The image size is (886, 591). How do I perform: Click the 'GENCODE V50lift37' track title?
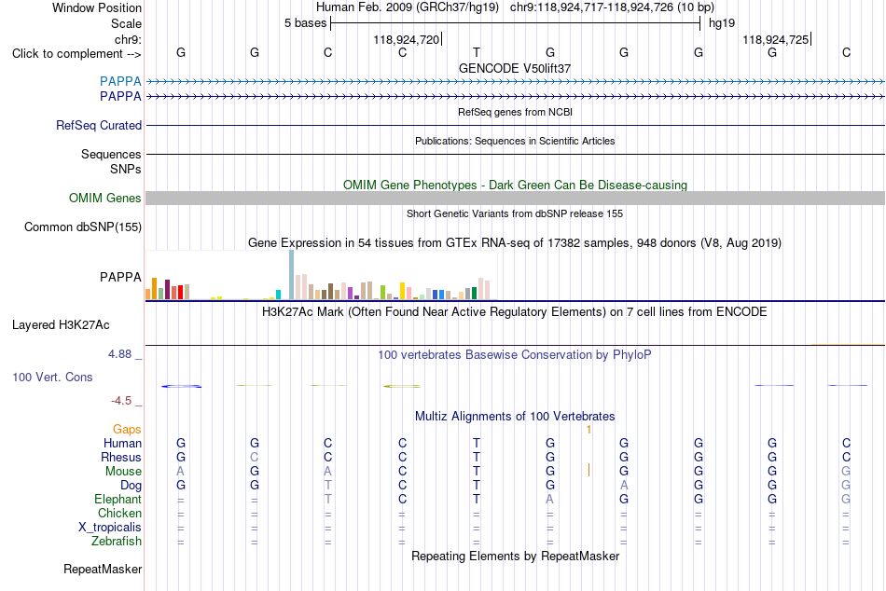pyautogui.click(x=515, y=68)
